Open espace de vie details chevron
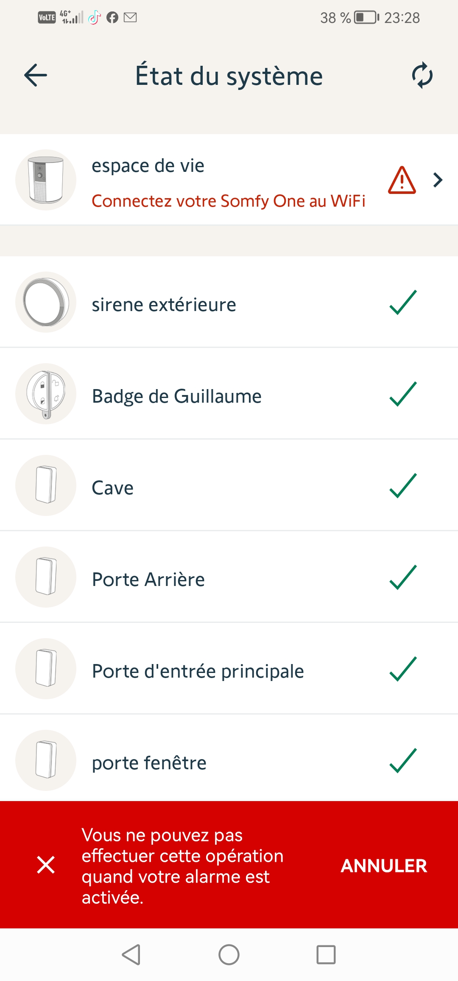 pyautogui.click(x=438, y=180)
